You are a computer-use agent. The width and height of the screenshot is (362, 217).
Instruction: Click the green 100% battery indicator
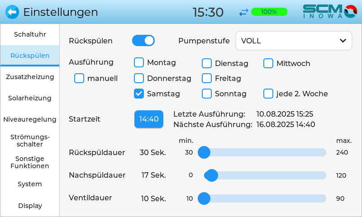[x=269, y=12]
